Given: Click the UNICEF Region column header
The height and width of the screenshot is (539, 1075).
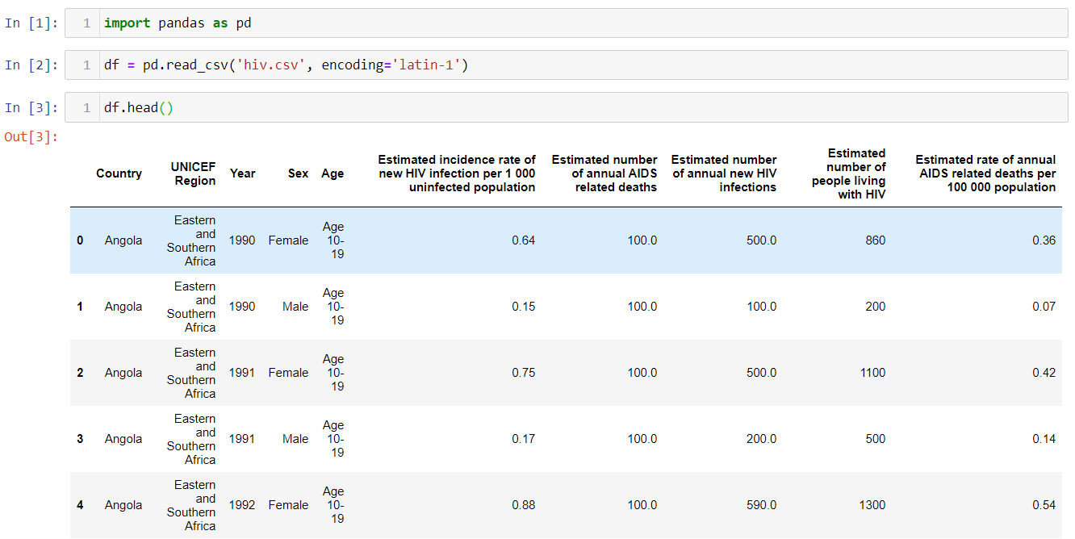Looking at the screenshot, I should tap(194, 173).
